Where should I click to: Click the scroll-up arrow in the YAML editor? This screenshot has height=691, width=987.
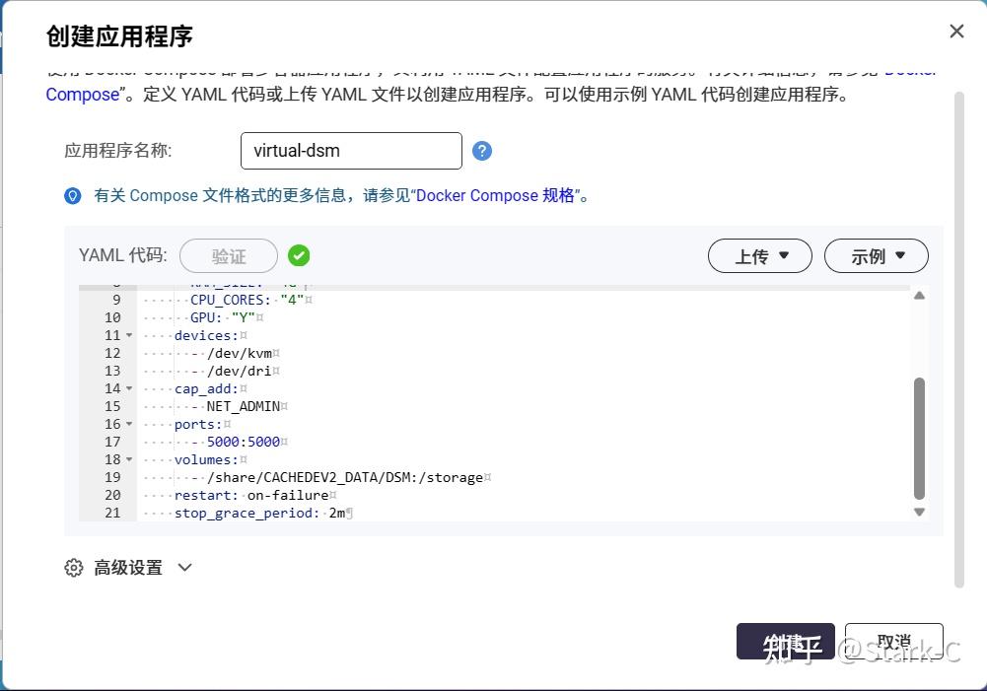coord(918,294)
